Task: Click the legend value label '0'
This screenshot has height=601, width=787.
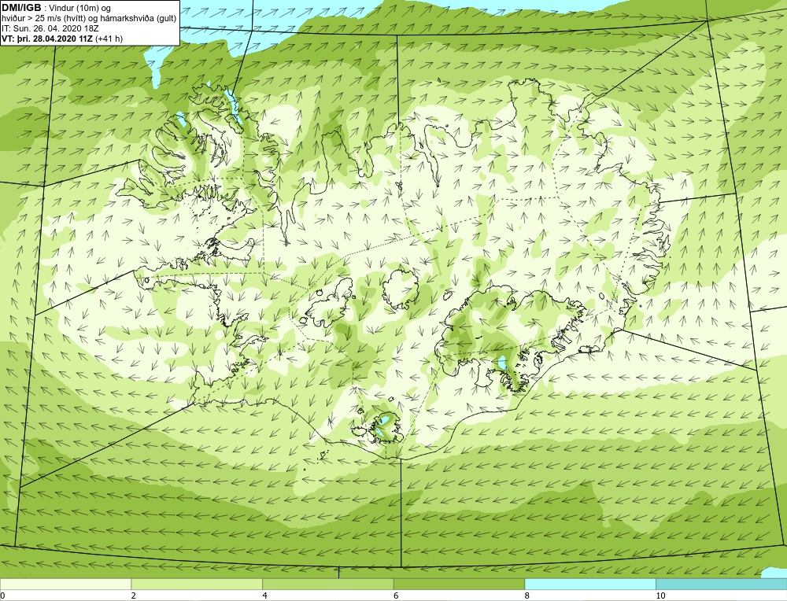Action: [2, 595]
